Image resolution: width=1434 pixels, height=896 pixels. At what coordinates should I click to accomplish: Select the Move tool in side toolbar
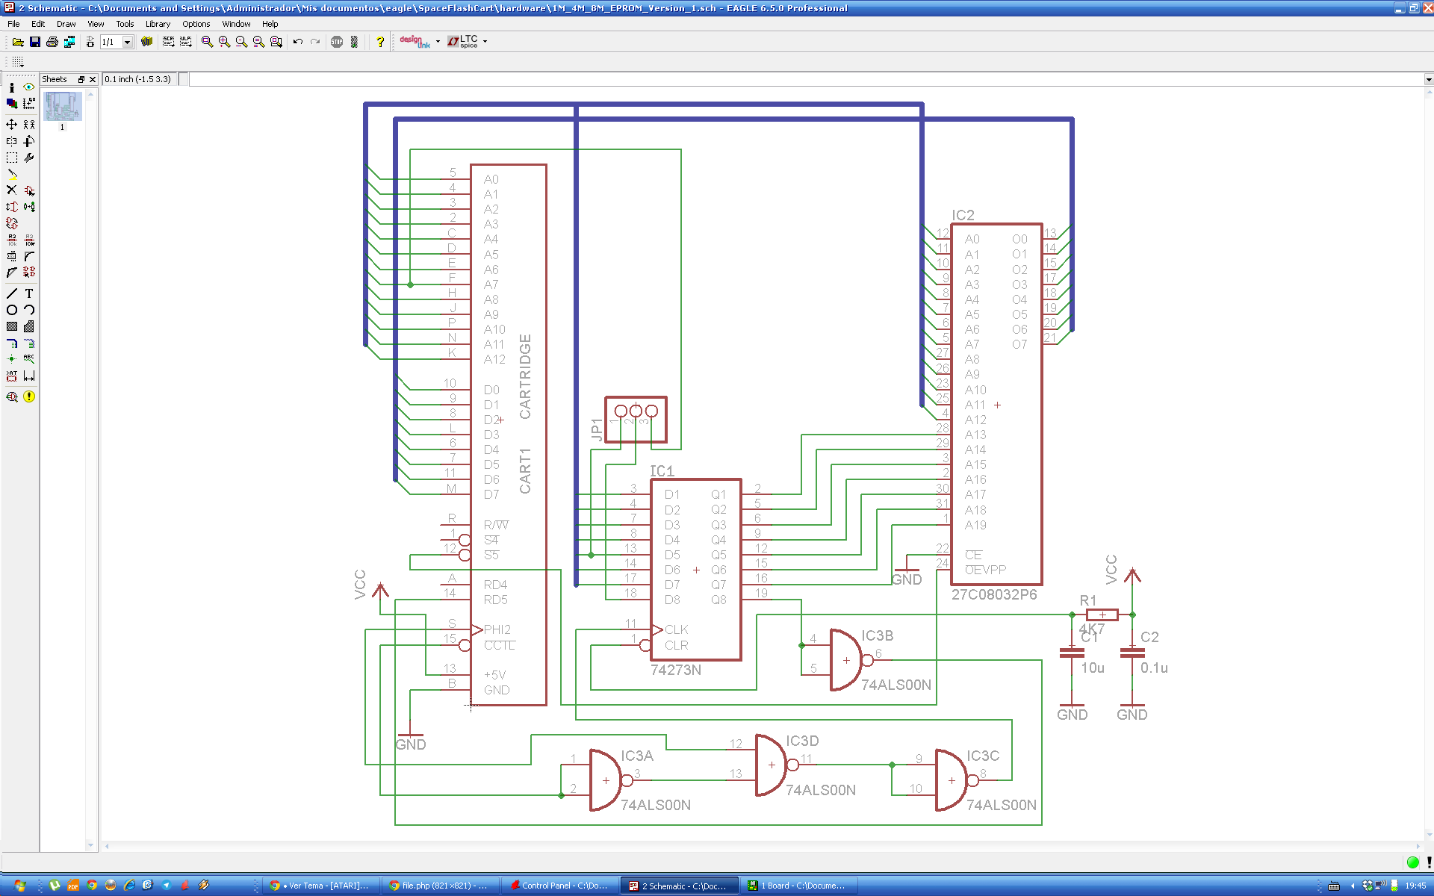pyautogui.click(x=11, y=125)
